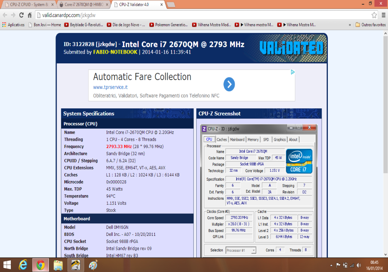
Task: Bookmark this page with the star icon
Action: [x=374, y=15]
